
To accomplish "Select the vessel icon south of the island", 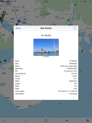I will [59, 103].
